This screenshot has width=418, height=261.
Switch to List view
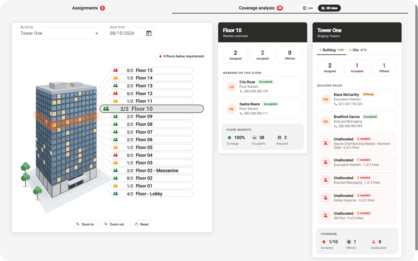(308, 8)
